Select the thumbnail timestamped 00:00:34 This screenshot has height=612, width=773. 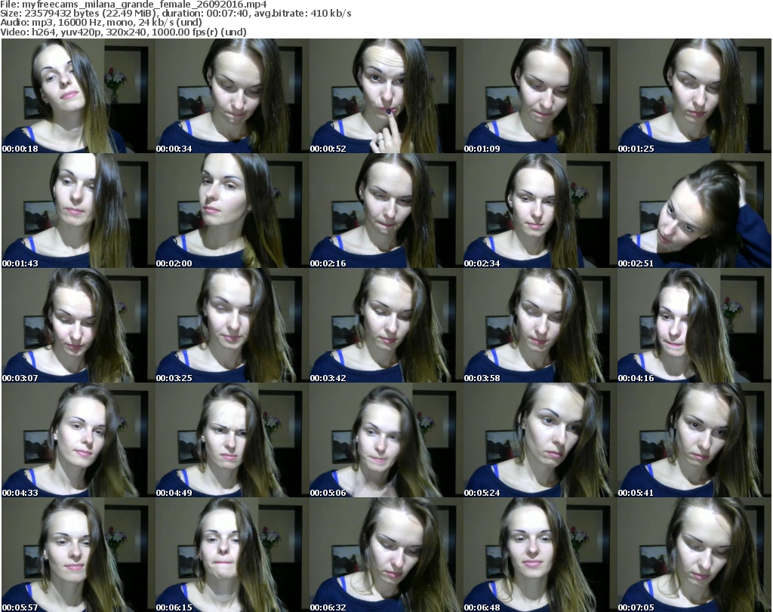233,96
